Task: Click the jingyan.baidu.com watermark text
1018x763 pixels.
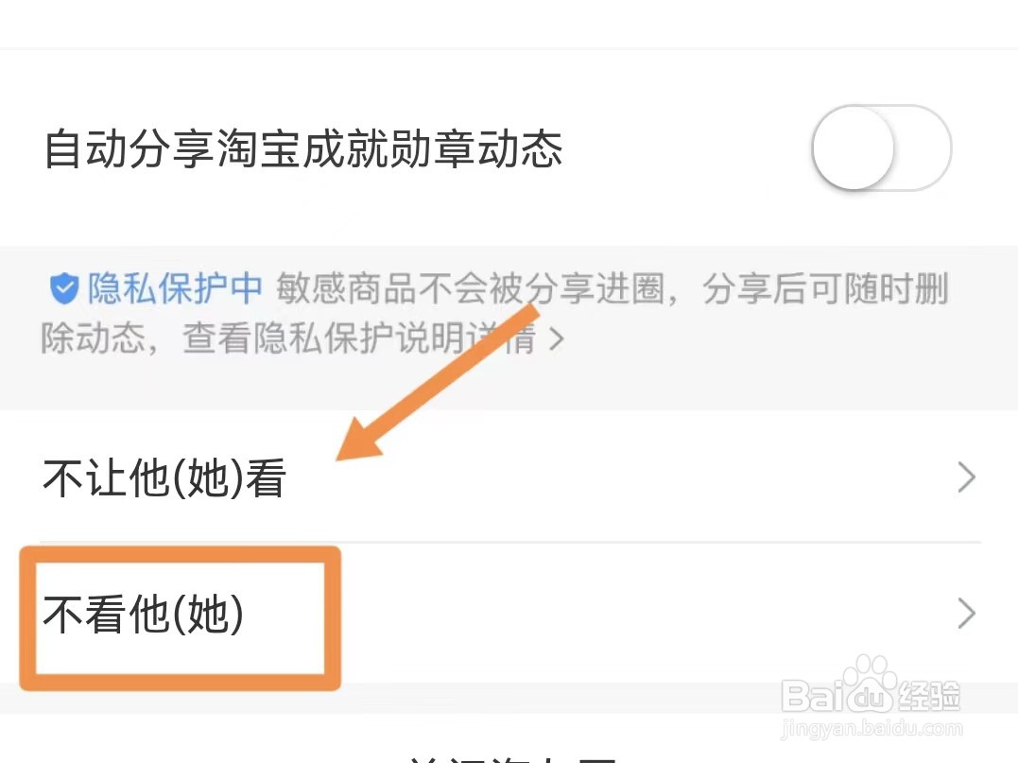Action: (871, 728)
